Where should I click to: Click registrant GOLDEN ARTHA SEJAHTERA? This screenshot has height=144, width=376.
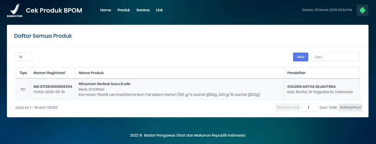coord(311,86)
